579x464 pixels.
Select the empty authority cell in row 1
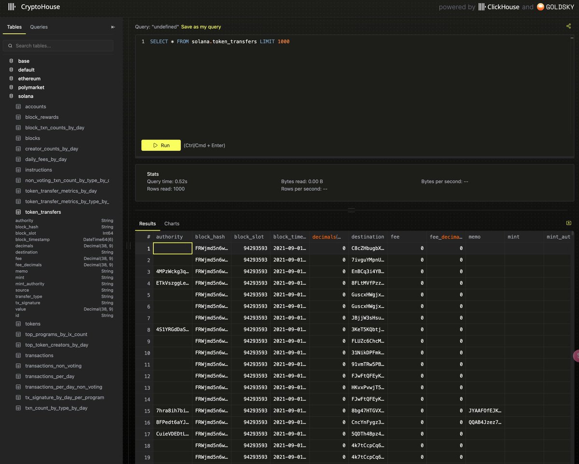(x=173, y=248)
